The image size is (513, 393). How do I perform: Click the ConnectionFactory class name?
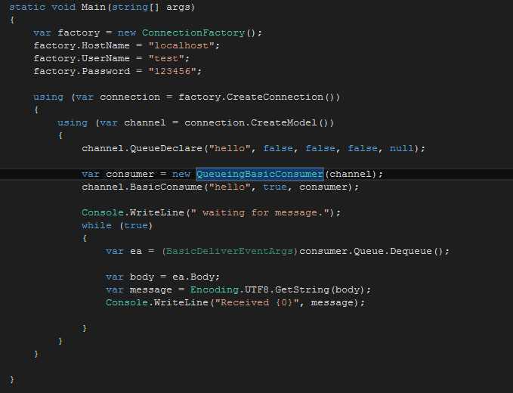pyautogui.click(x=193, y=32)
